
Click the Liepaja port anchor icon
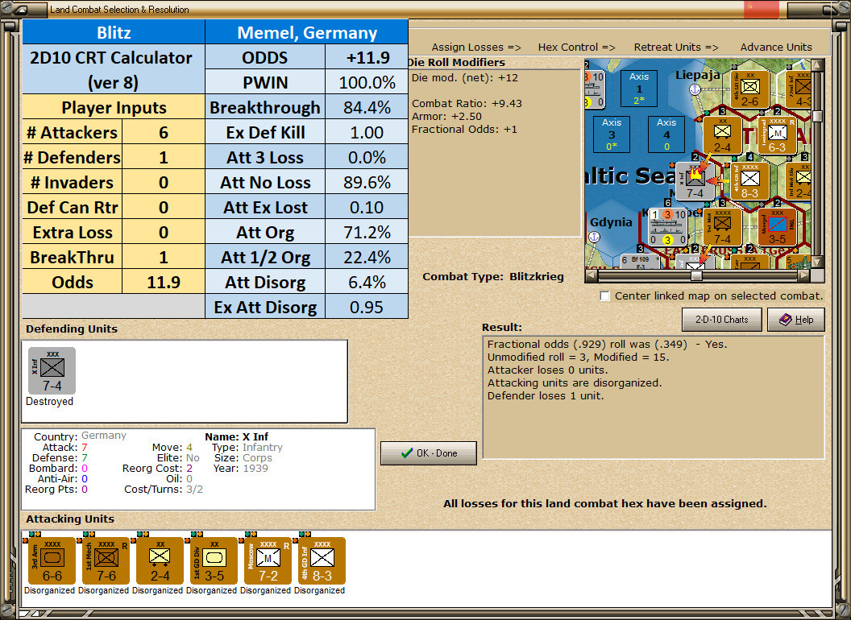coord(695,89)
